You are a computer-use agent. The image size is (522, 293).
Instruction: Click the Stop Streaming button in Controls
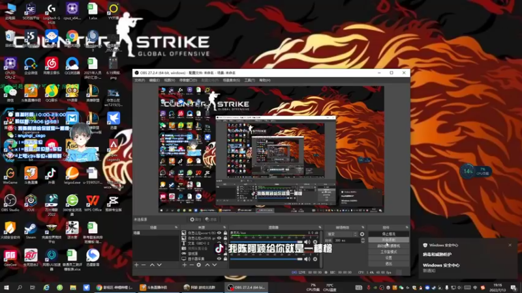[388, 234]
